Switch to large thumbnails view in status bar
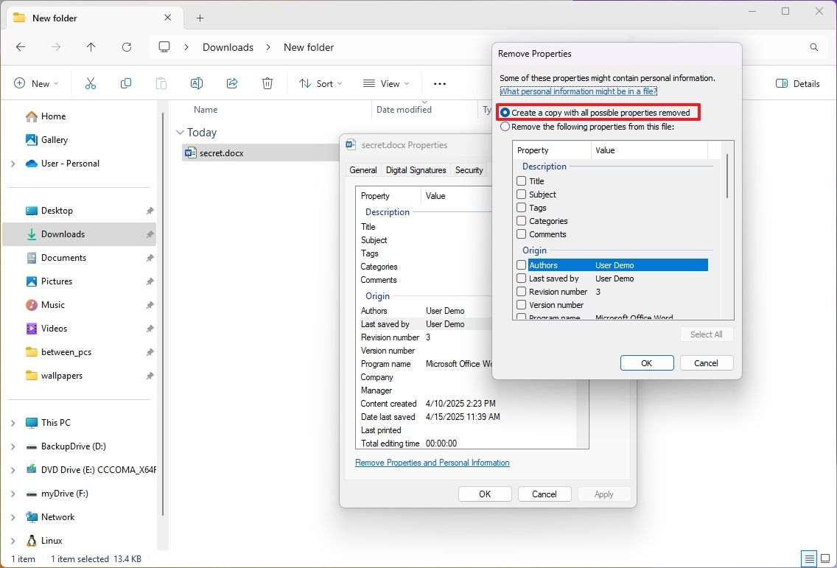 tap(825, 558)
